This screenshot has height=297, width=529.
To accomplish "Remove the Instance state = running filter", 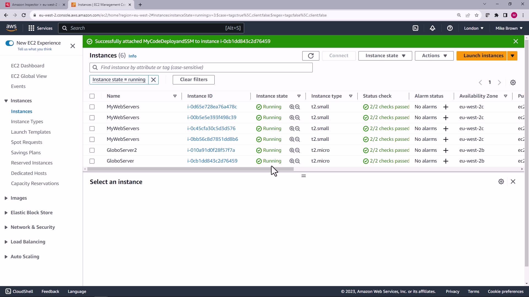I will 153,80.
